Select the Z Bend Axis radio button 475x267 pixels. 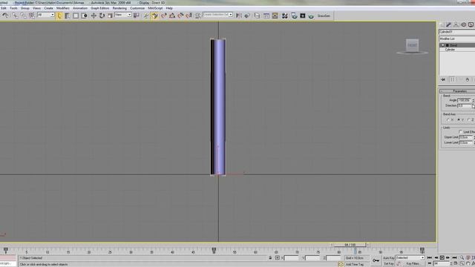tap(468, 120)
